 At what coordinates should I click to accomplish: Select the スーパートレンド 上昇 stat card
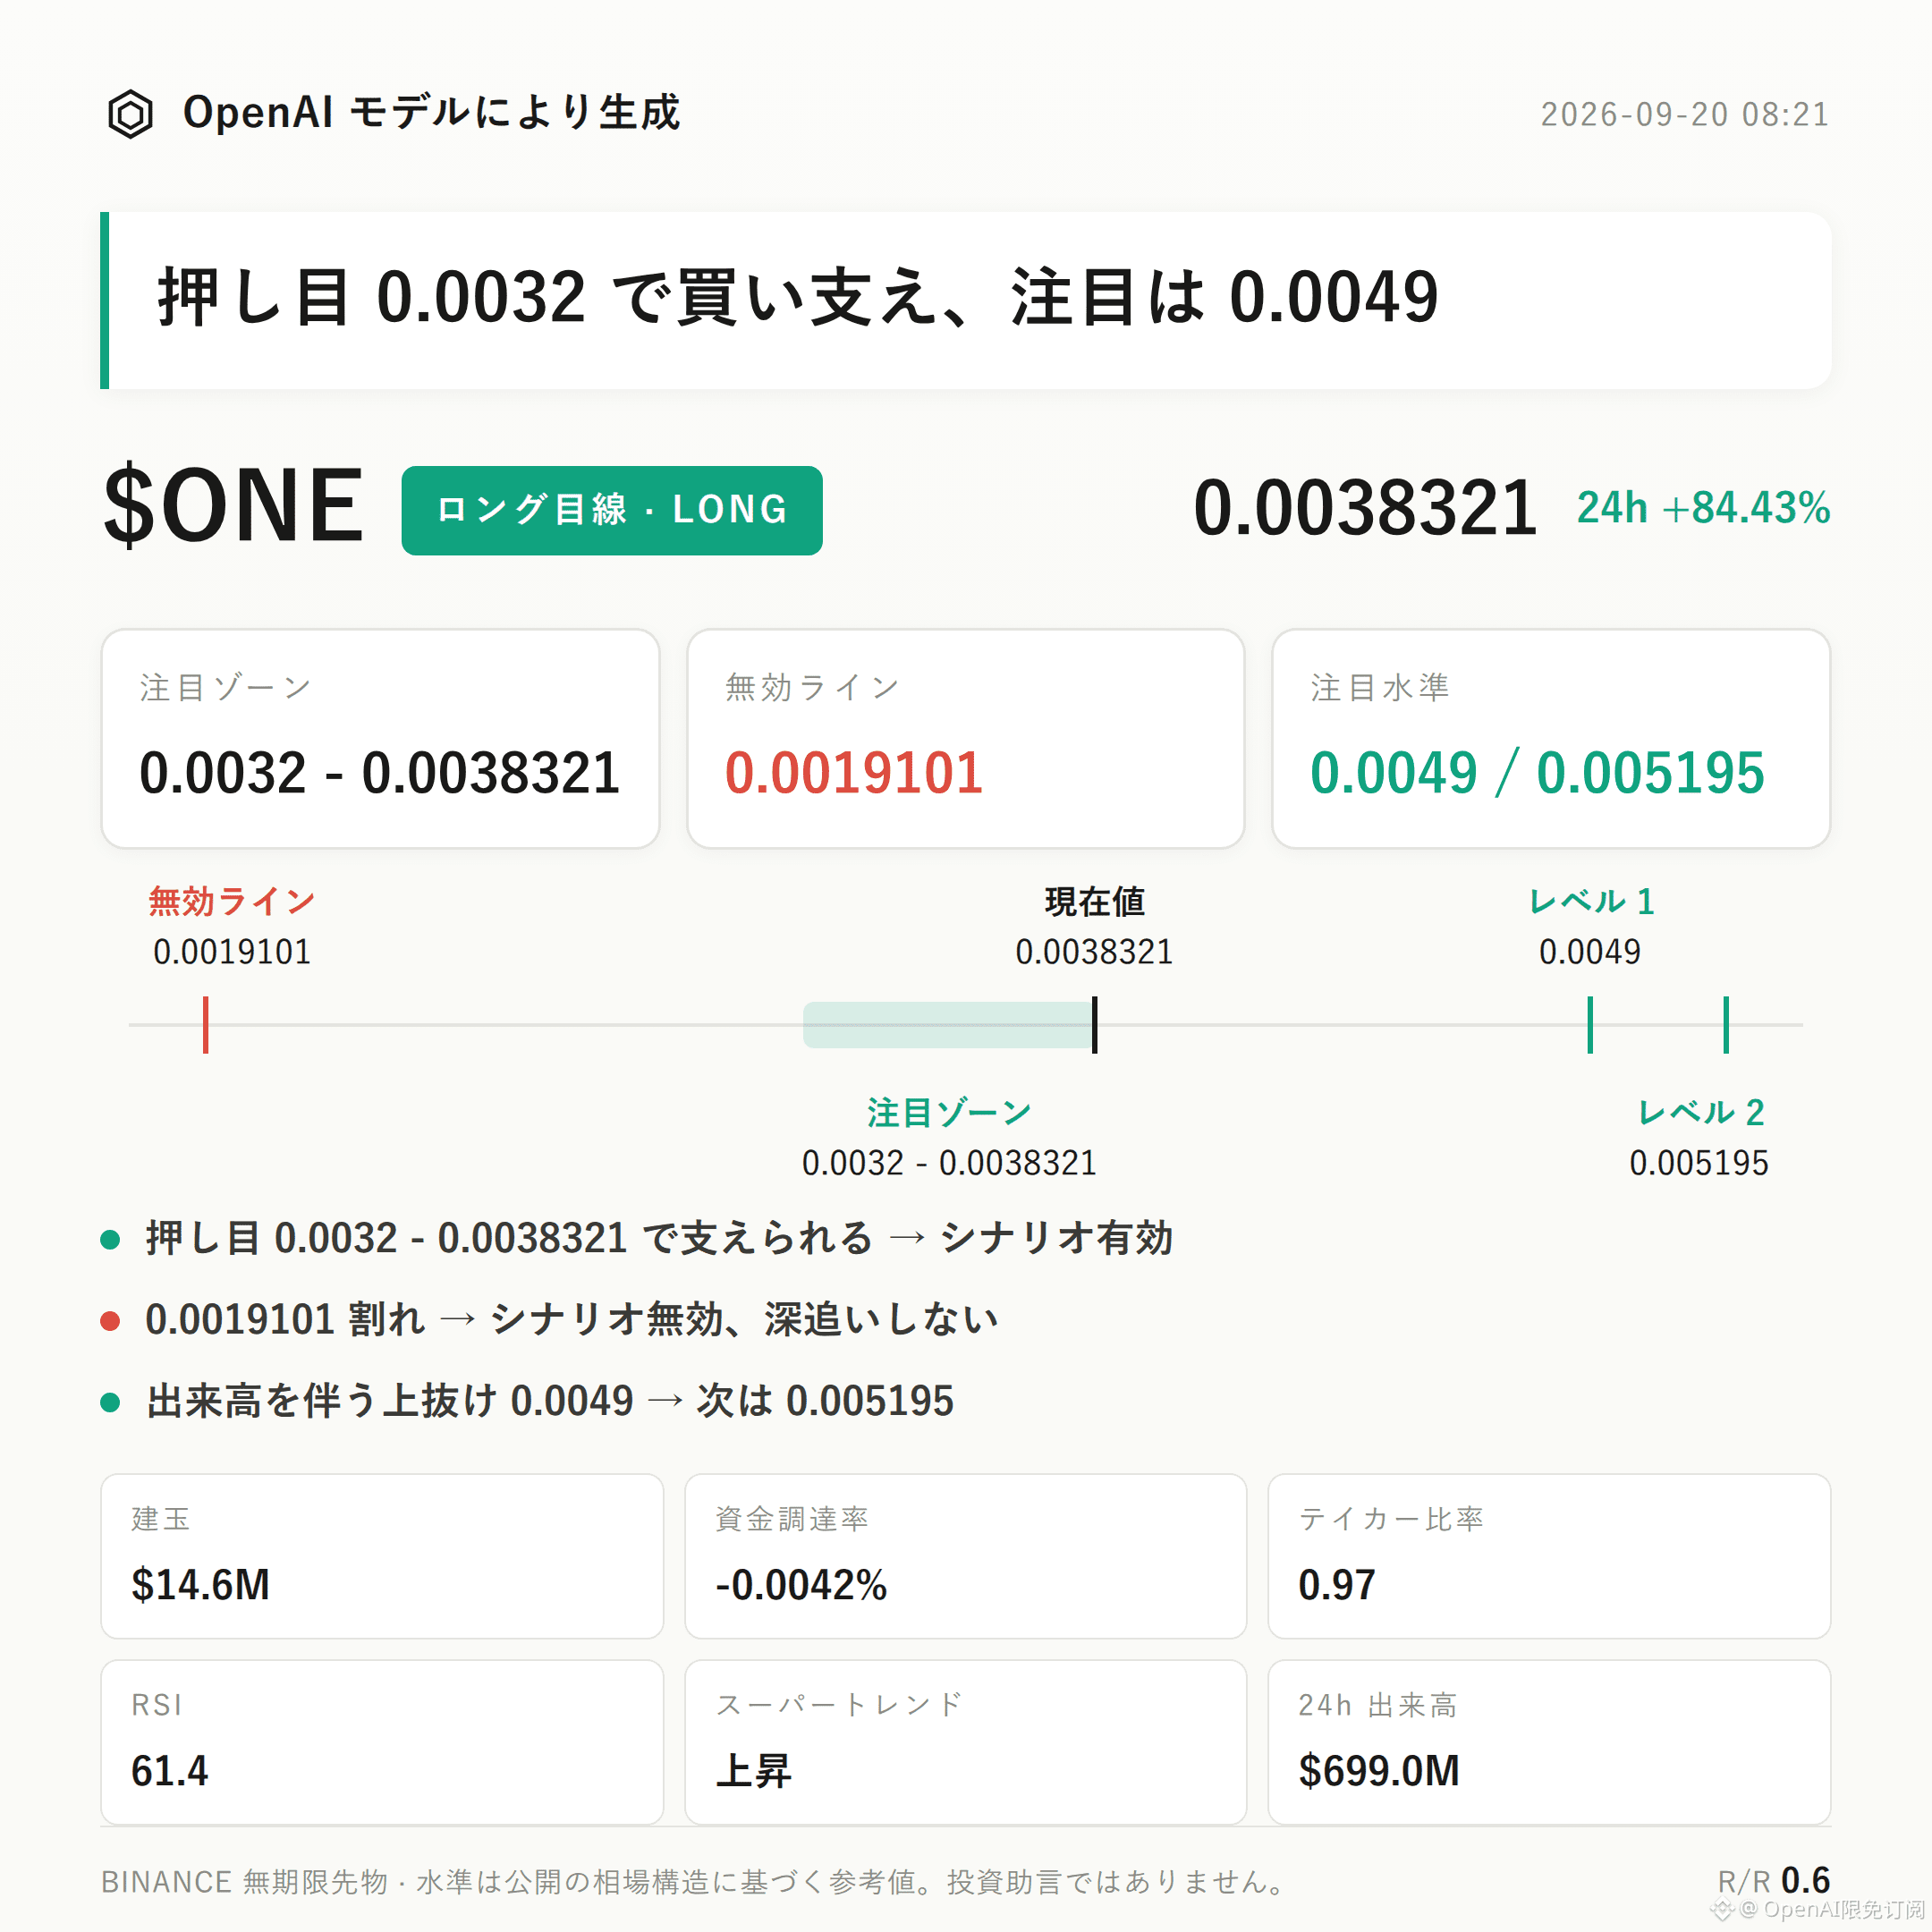(x=966, y=1743)
